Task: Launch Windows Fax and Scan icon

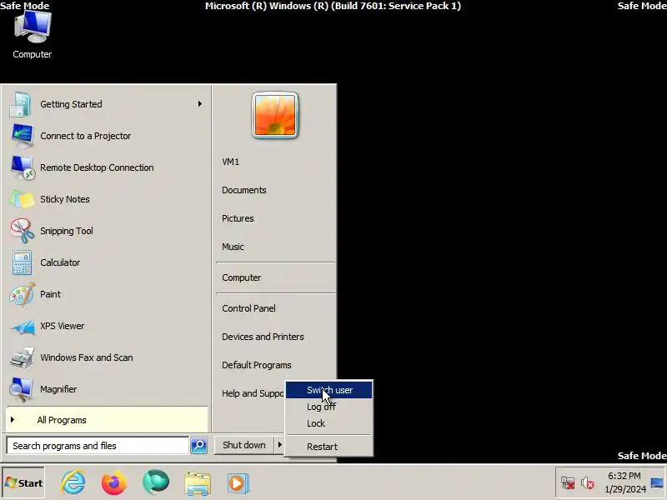Action: [x=23, y=357]
